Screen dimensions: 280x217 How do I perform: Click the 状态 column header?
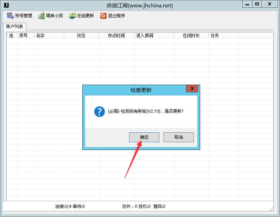81,35
